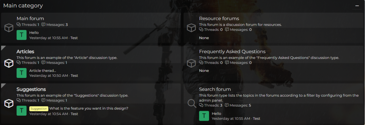
Task: Click the yellow Suggestion prefix label
Action: 38,109
